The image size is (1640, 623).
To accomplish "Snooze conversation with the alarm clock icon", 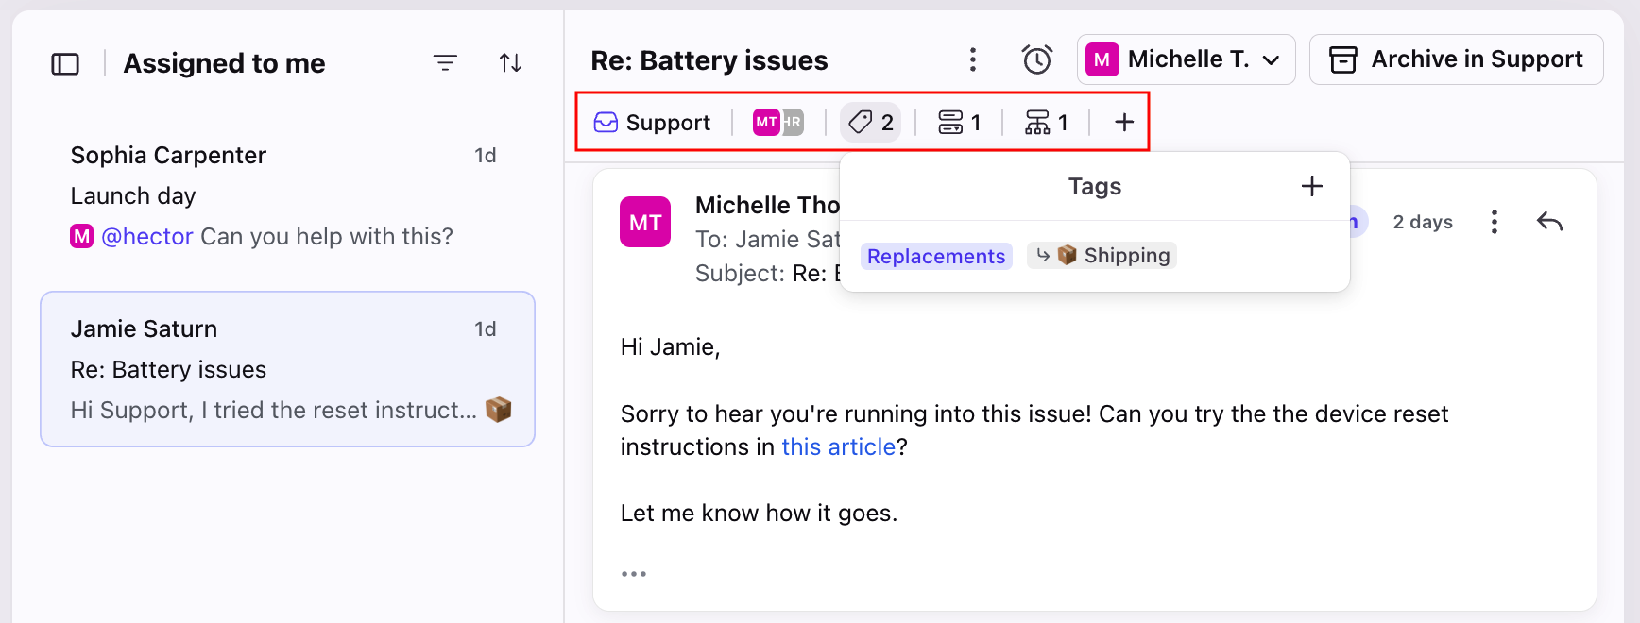I will [x=1037, y=59].
